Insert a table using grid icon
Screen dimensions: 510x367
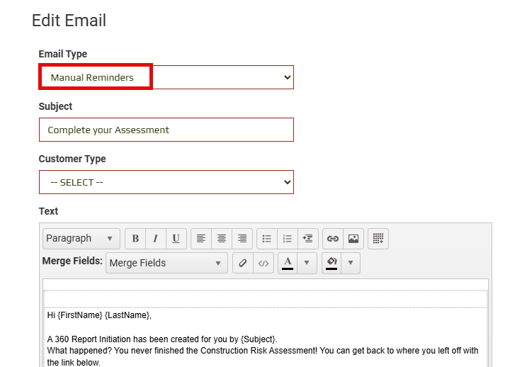point(378,239)
